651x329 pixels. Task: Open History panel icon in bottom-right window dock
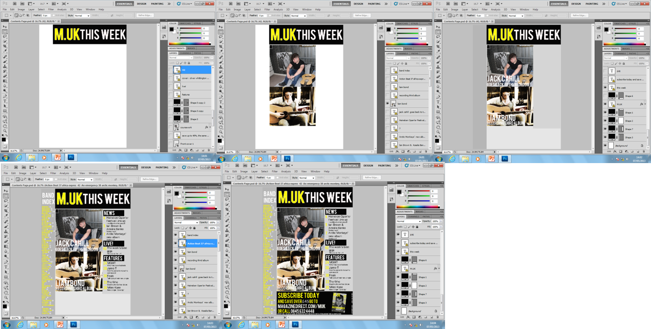tap(392, 199)
